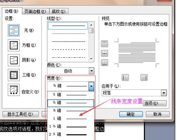Toggle the right border button in preview
Viewport: 177px width, 140px height.
coord(144,77)
